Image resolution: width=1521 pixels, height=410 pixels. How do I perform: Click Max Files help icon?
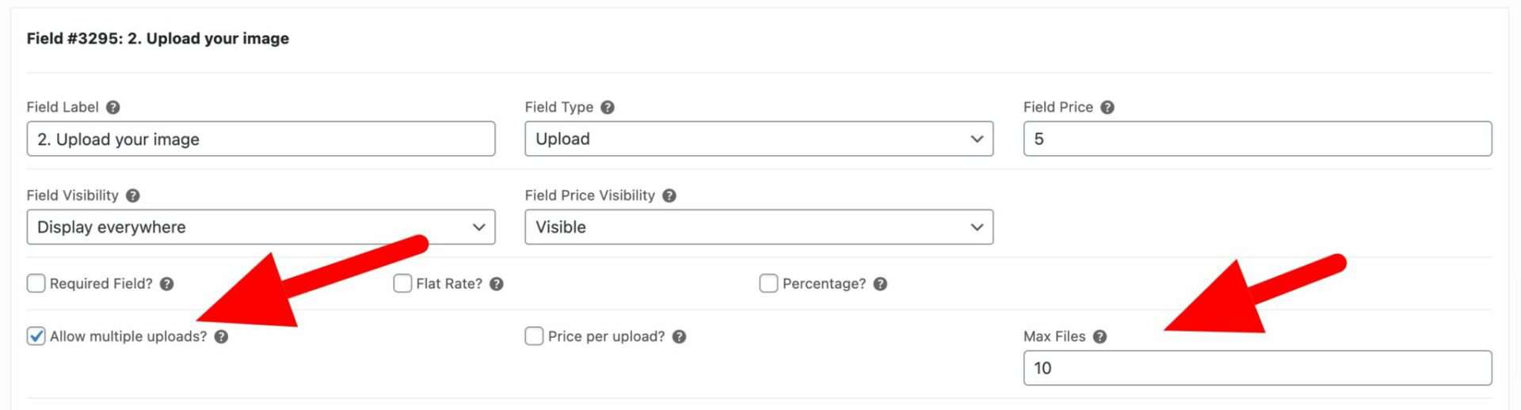pyautogui.click(x=1099, y=336)
